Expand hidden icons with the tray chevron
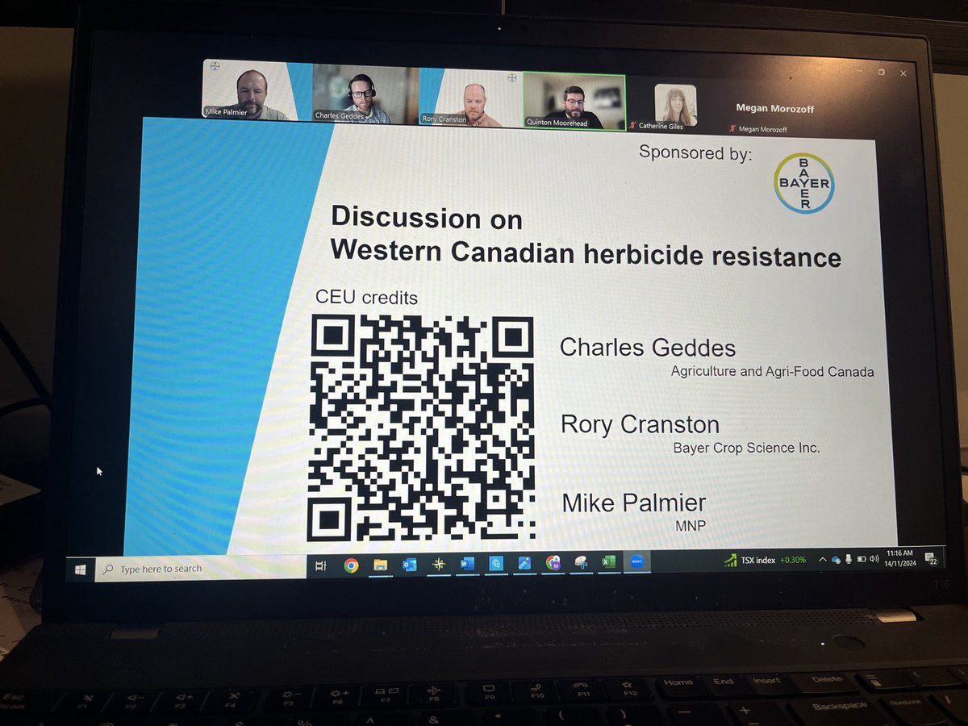 pos(823,559)
